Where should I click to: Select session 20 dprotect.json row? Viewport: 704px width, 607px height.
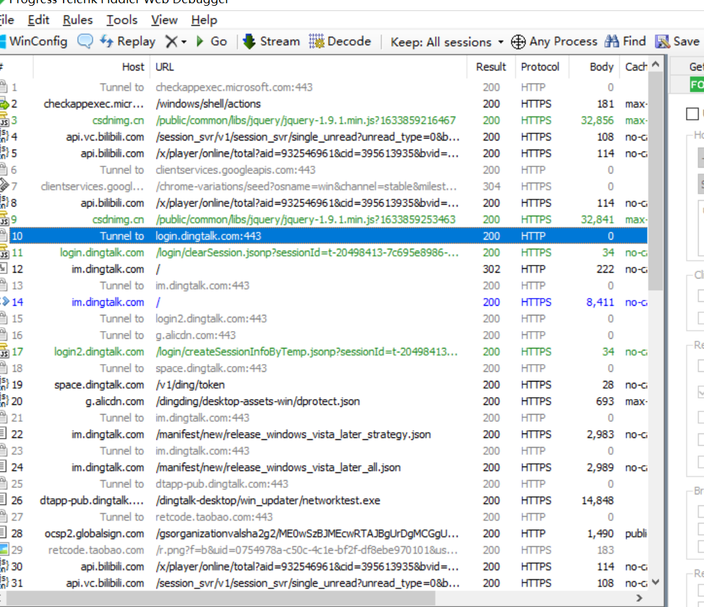pos(323,402)
